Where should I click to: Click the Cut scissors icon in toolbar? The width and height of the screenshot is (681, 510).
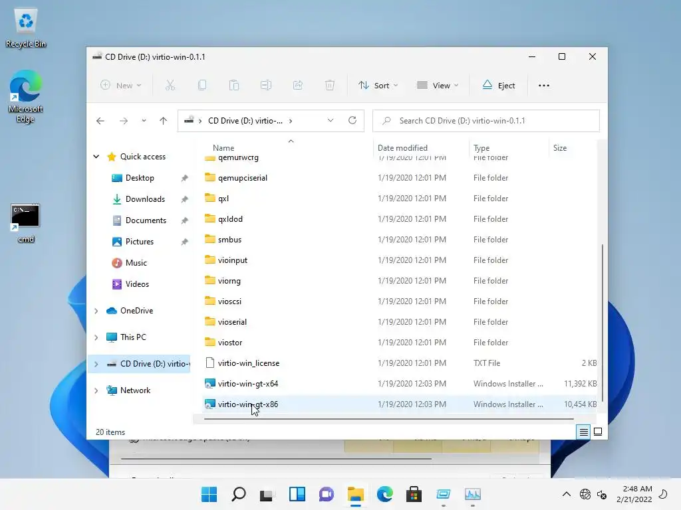(170, 86)
